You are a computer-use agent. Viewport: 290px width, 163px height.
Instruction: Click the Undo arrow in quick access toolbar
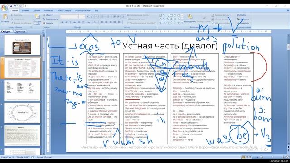click(15, 6)
